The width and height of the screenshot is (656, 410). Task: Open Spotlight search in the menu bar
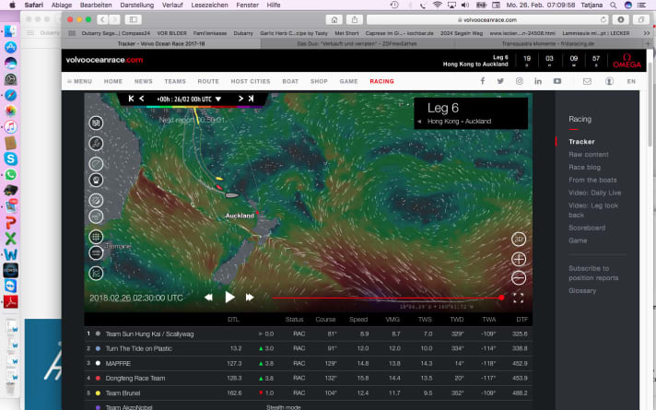pos(613,5)
